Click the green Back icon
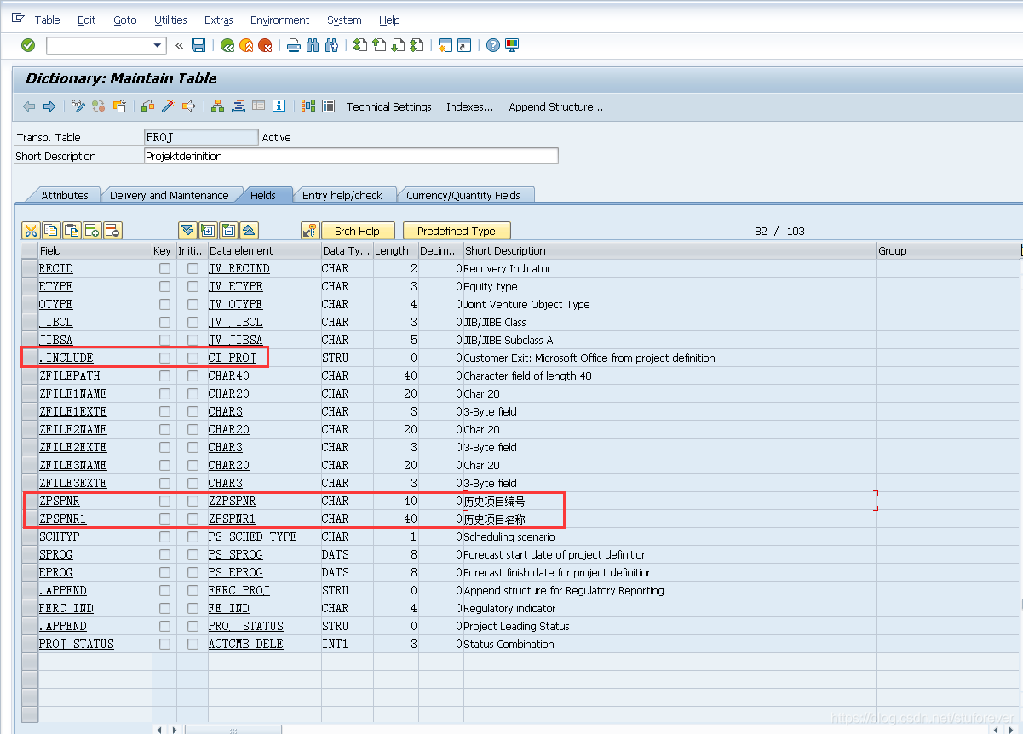1023x734 pixels. (x=227, y=45)
